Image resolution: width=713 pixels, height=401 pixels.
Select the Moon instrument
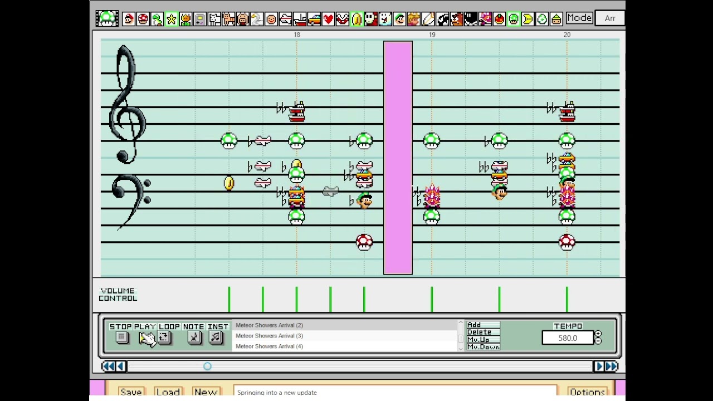tap(528, 19)
